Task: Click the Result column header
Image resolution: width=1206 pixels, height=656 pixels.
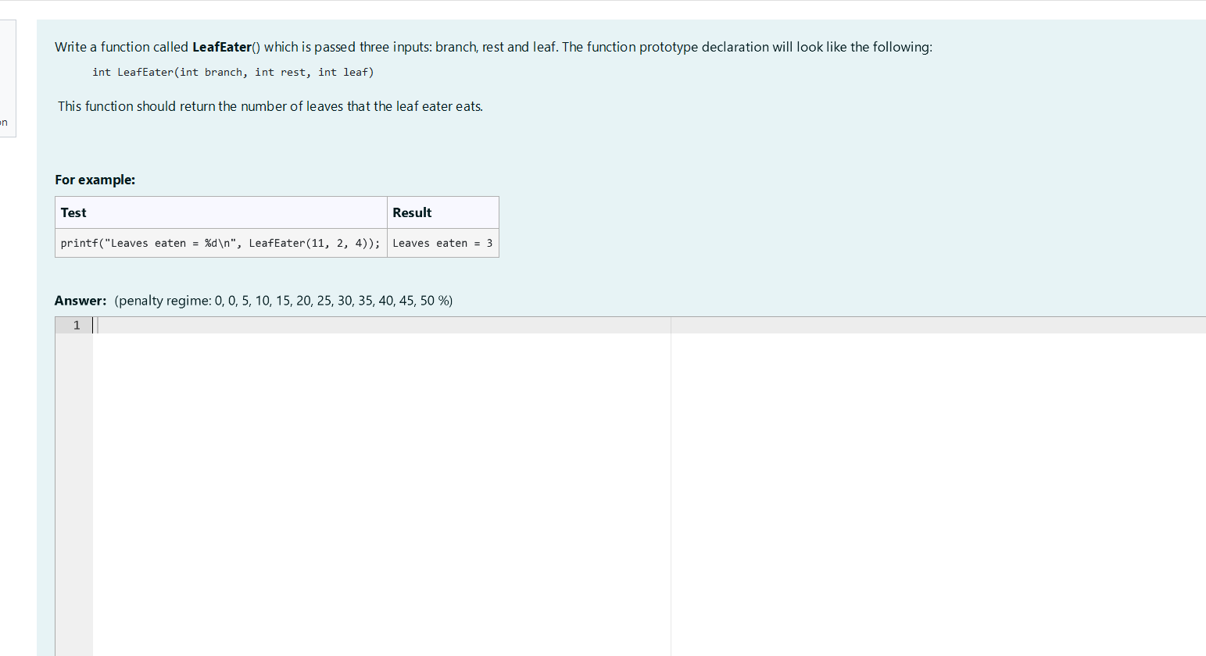Action: pos(412,212)
